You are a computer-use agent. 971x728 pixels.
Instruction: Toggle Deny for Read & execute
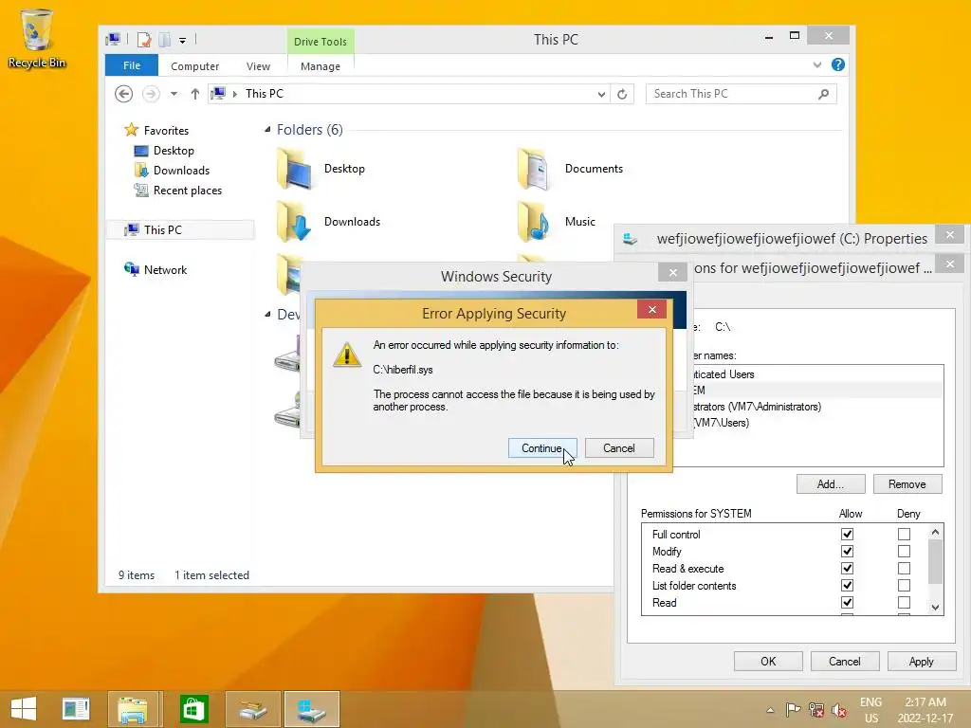(x=904, y=569)
